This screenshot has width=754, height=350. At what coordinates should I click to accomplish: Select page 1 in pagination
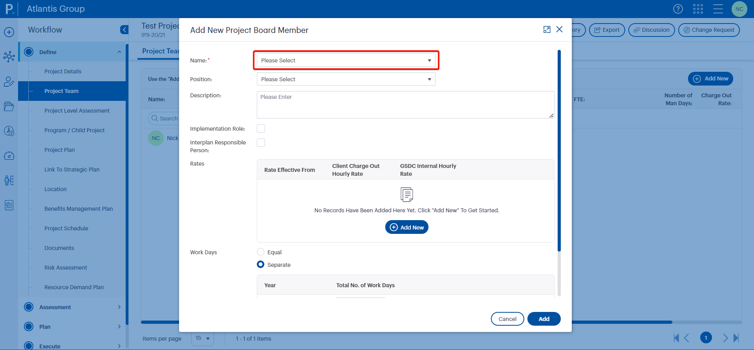coord(706,338)
